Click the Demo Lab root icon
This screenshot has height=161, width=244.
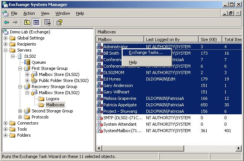pos(5,32)
